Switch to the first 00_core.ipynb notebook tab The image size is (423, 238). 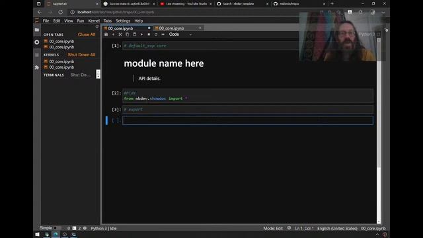click(x=127, y=28)
